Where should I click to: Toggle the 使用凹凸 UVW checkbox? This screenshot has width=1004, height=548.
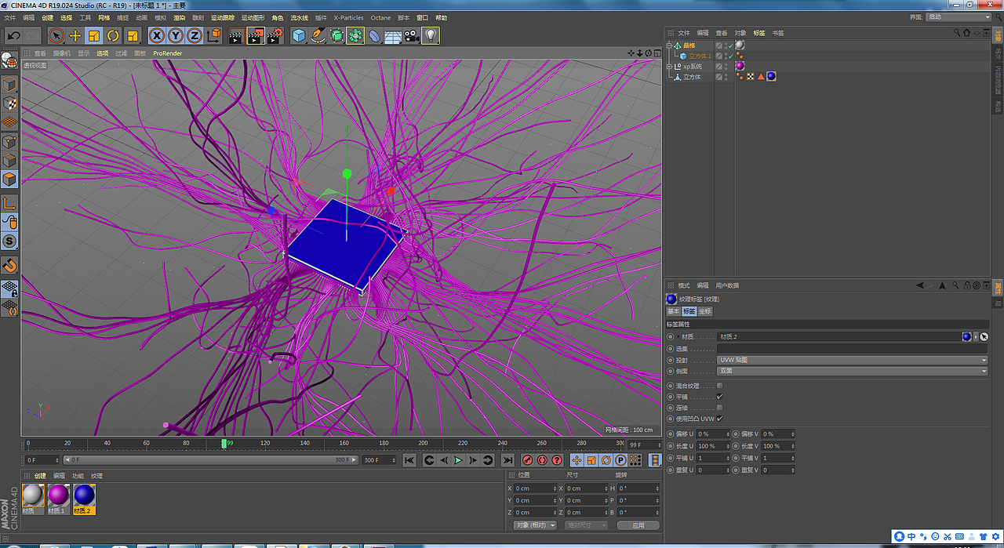coord(719,419)
